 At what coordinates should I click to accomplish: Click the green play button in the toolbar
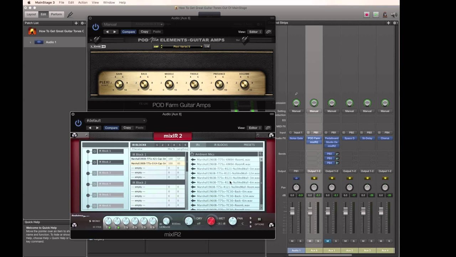376,15
